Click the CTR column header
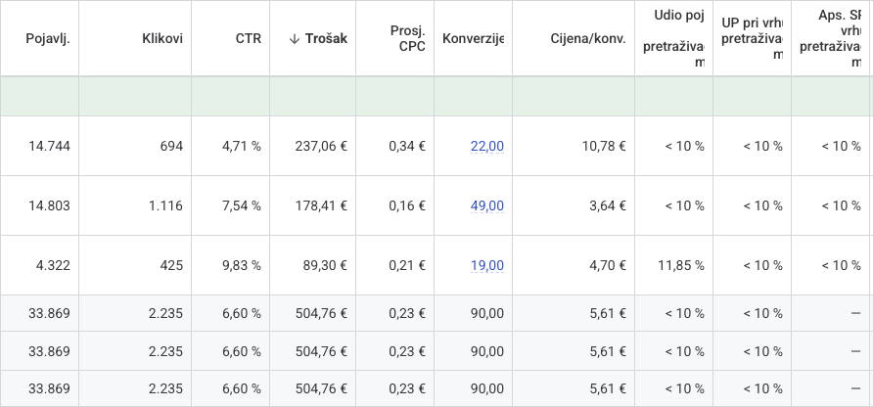 point(248,38)
